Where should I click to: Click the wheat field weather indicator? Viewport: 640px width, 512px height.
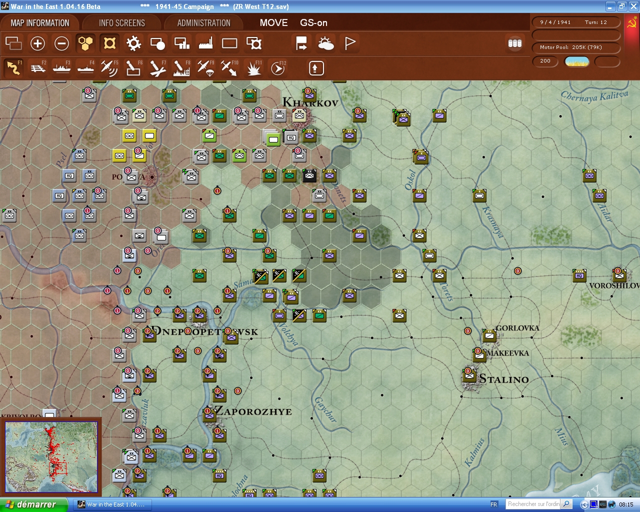pos(576,61)
